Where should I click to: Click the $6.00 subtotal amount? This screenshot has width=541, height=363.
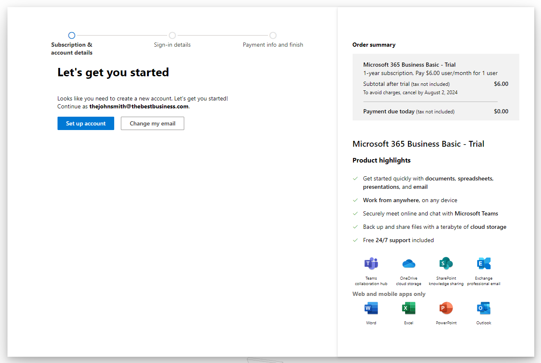tap(501, 84)
